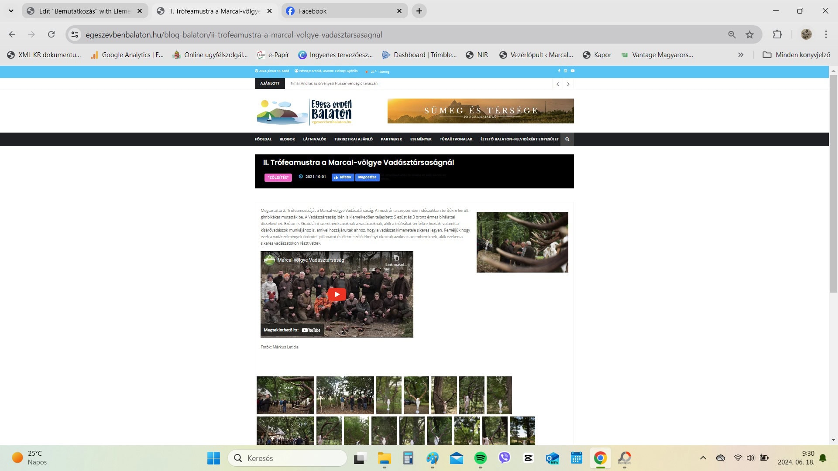838x471 pixels.
Task: Click the Facebook icon in top blue bar
Action: 559,71
